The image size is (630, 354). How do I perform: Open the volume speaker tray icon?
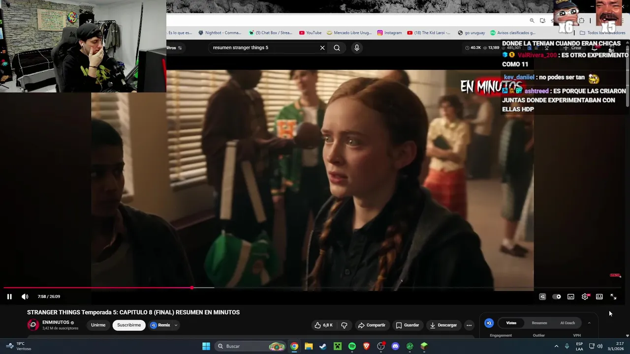pos(599,346)
